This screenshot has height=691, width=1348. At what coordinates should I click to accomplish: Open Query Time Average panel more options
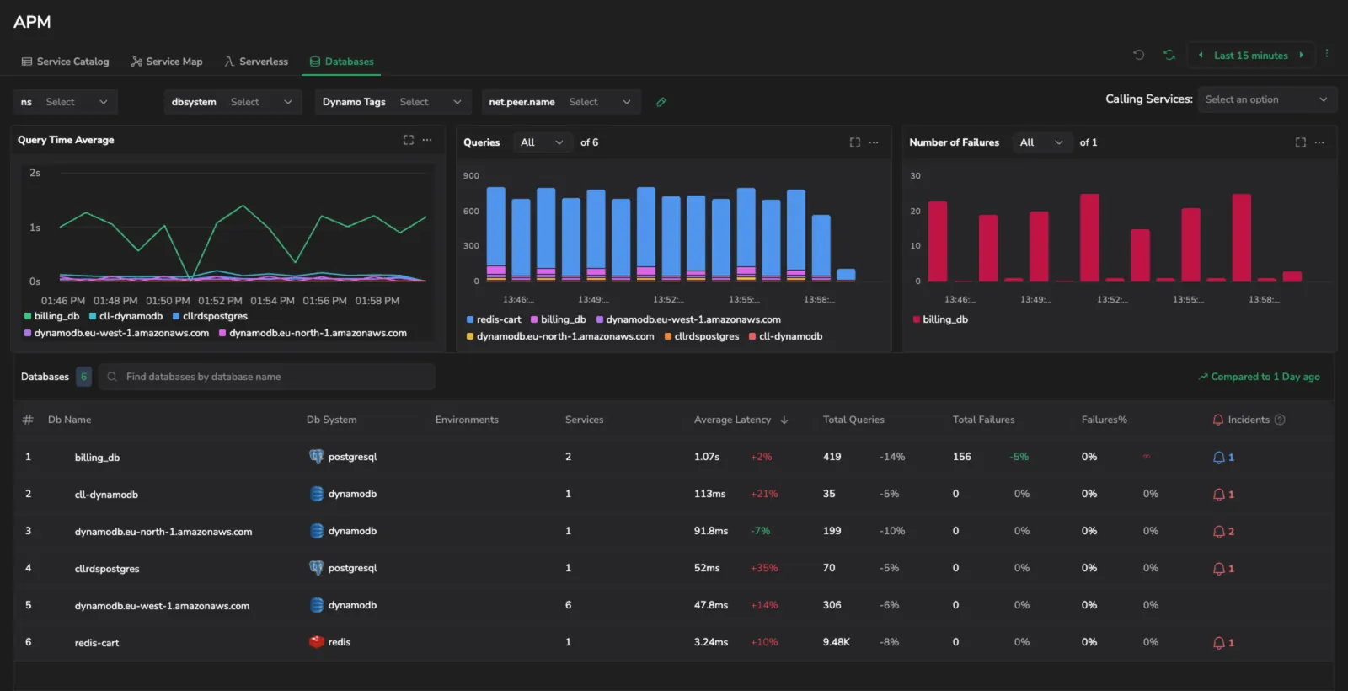point(427,140)
